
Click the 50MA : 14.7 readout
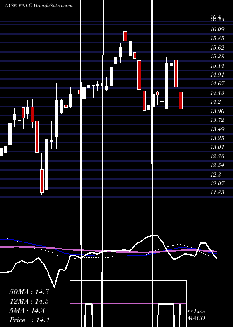pyautogui.click(x=29, y=292)
